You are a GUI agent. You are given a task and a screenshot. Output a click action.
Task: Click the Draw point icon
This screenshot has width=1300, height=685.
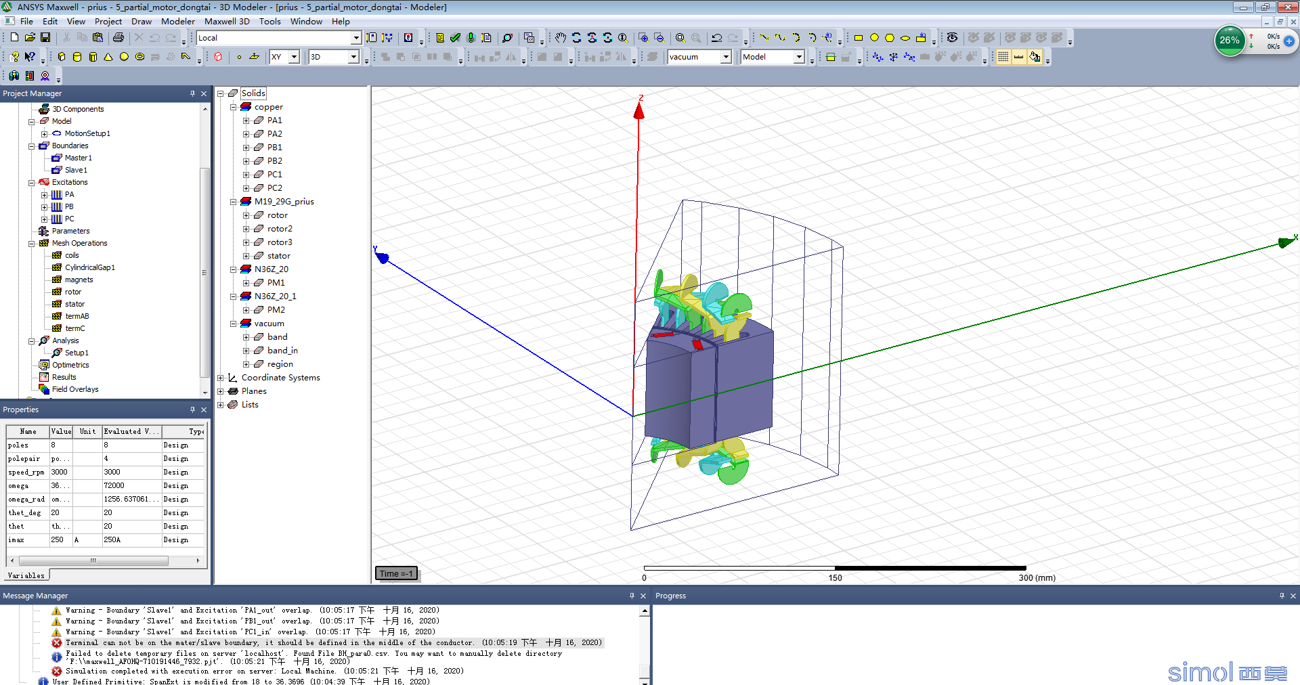coord(239,57)
